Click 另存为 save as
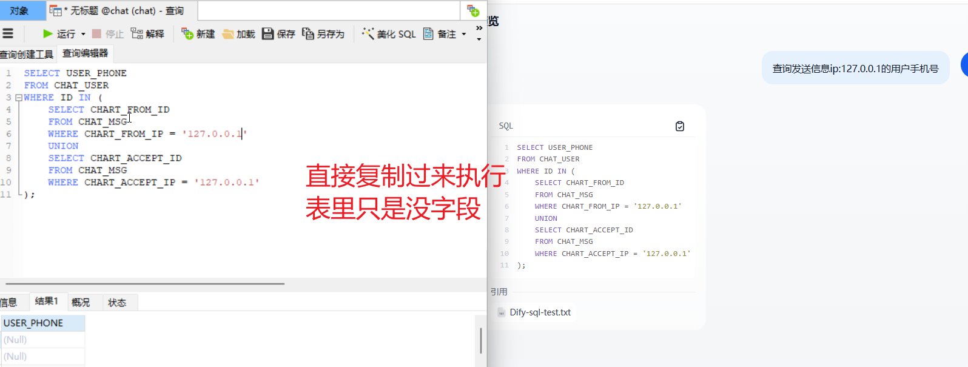 point(323,34)
